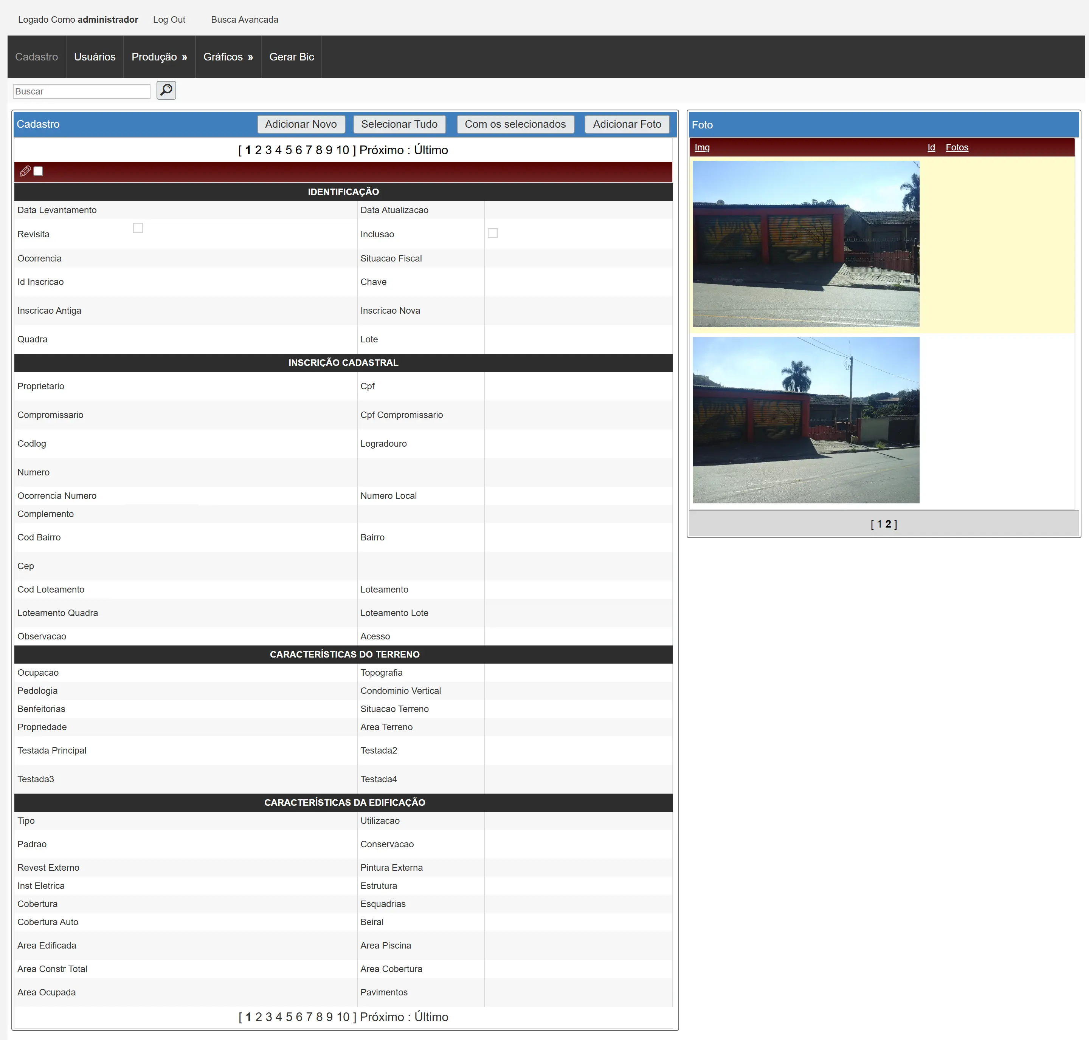Viewport: 1089px width, 1040px height.
Task: Click the pencil edit record icon
Action: [25, 171]
